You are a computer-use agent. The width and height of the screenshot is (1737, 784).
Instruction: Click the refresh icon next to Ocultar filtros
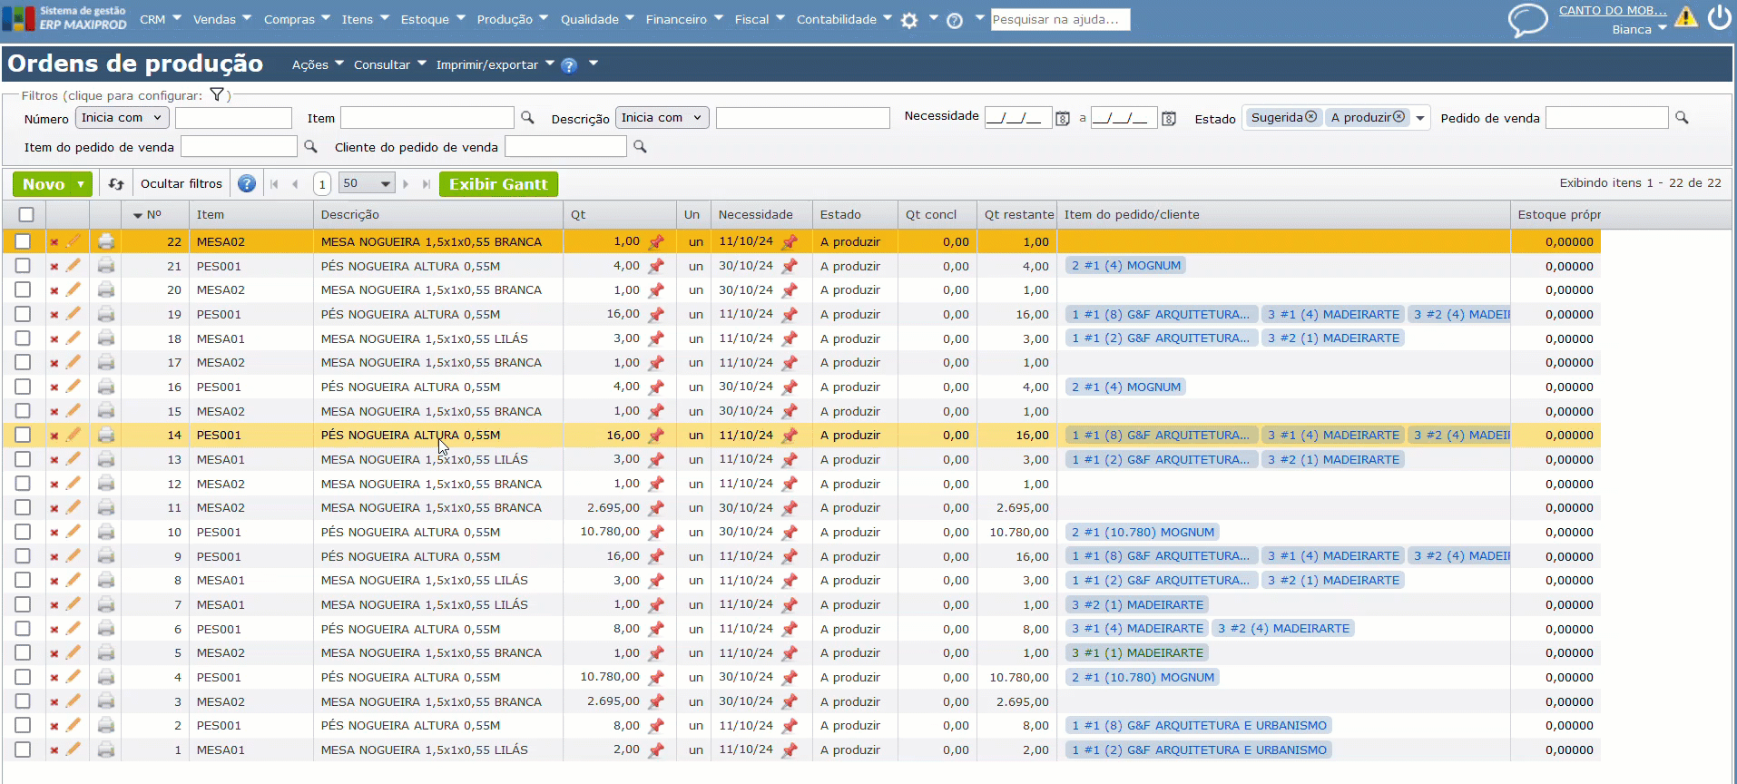116,184
